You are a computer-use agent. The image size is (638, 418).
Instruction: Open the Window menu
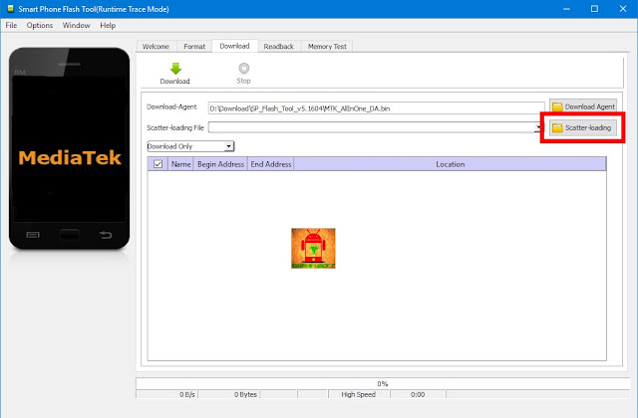76,25
